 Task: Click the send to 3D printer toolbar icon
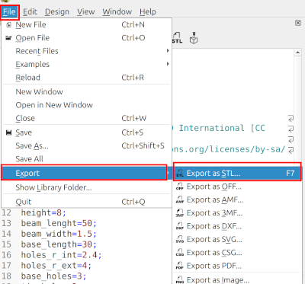(x=194, y=38)
